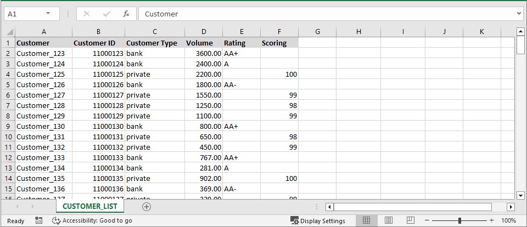Switch to Normal view icon
This screenshot has height=227, width=527.
tap(366, 220)
